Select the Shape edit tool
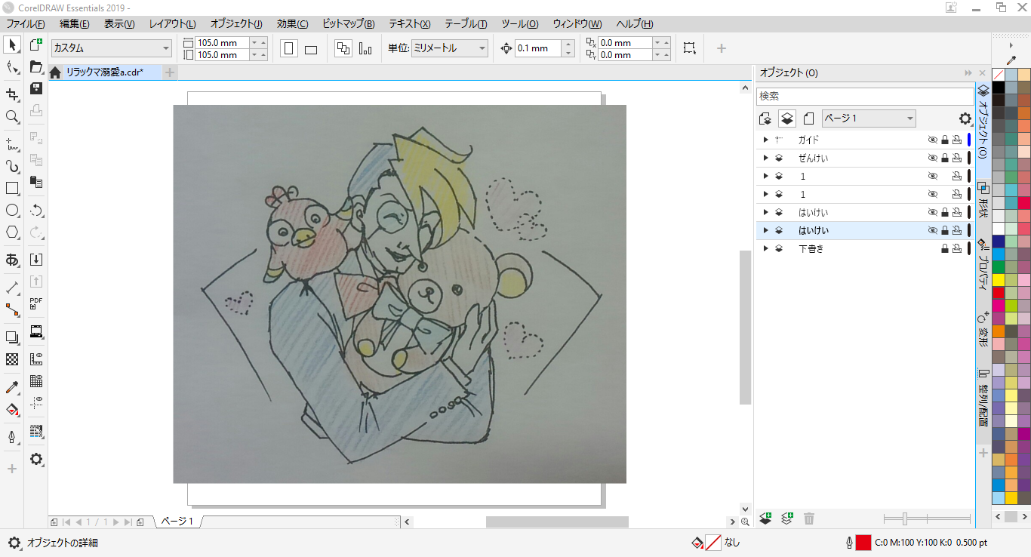The image size is (1031, 557). pyautogui.click(x=12, y=69)
